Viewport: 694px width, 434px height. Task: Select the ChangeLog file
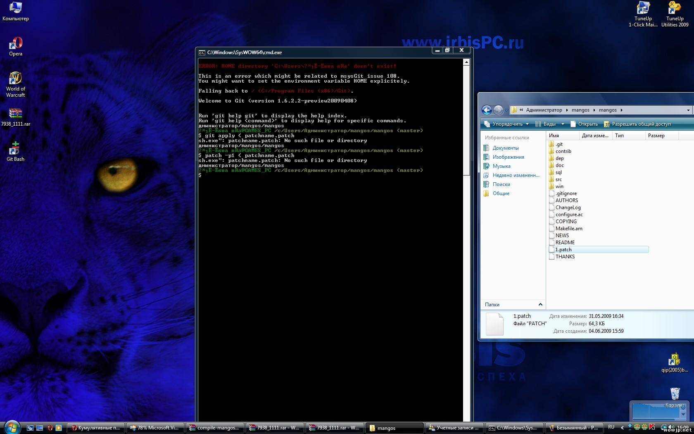tap(565, 207)
